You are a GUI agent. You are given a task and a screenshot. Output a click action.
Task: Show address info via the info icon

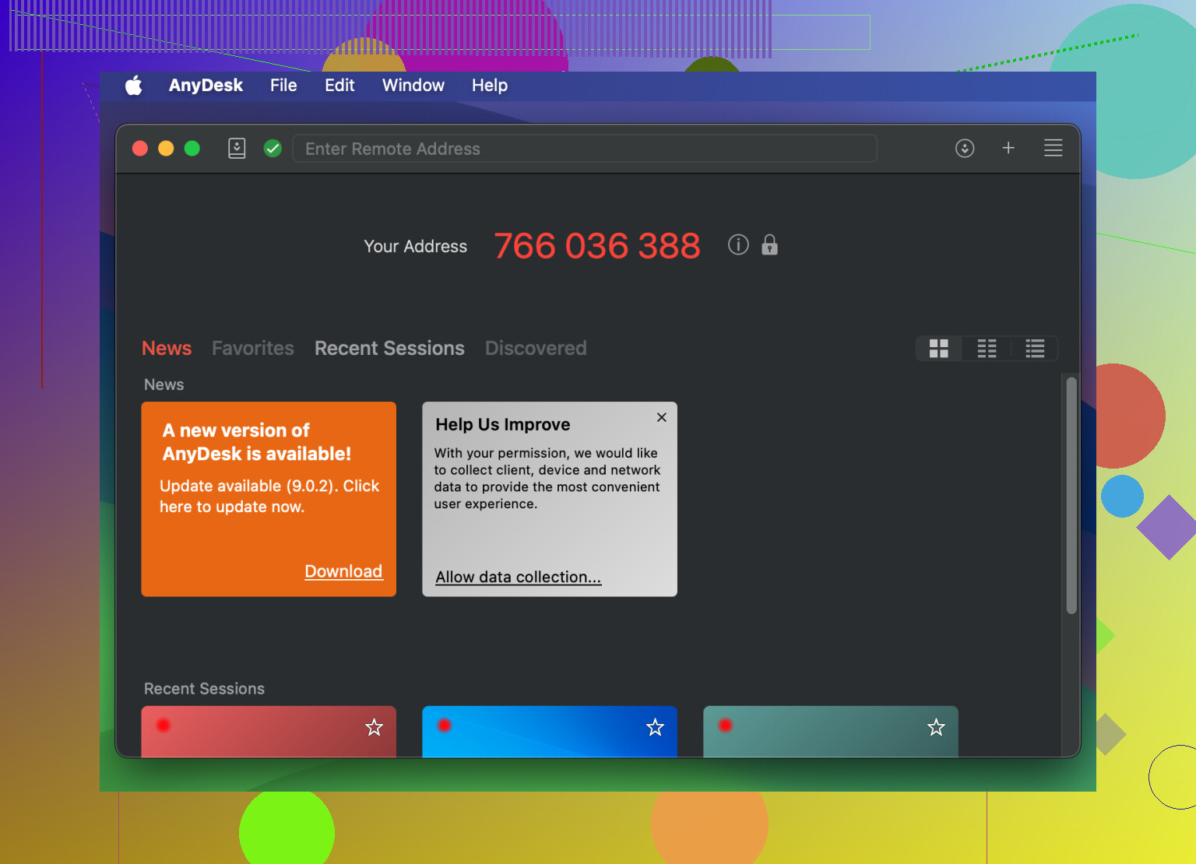pyautogui.click(x=738, y=245)
